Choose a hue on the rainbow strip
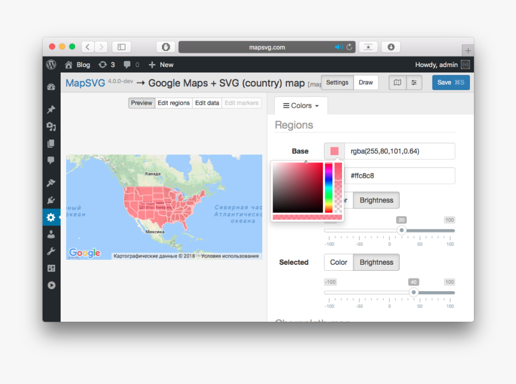 click(329, 188)
